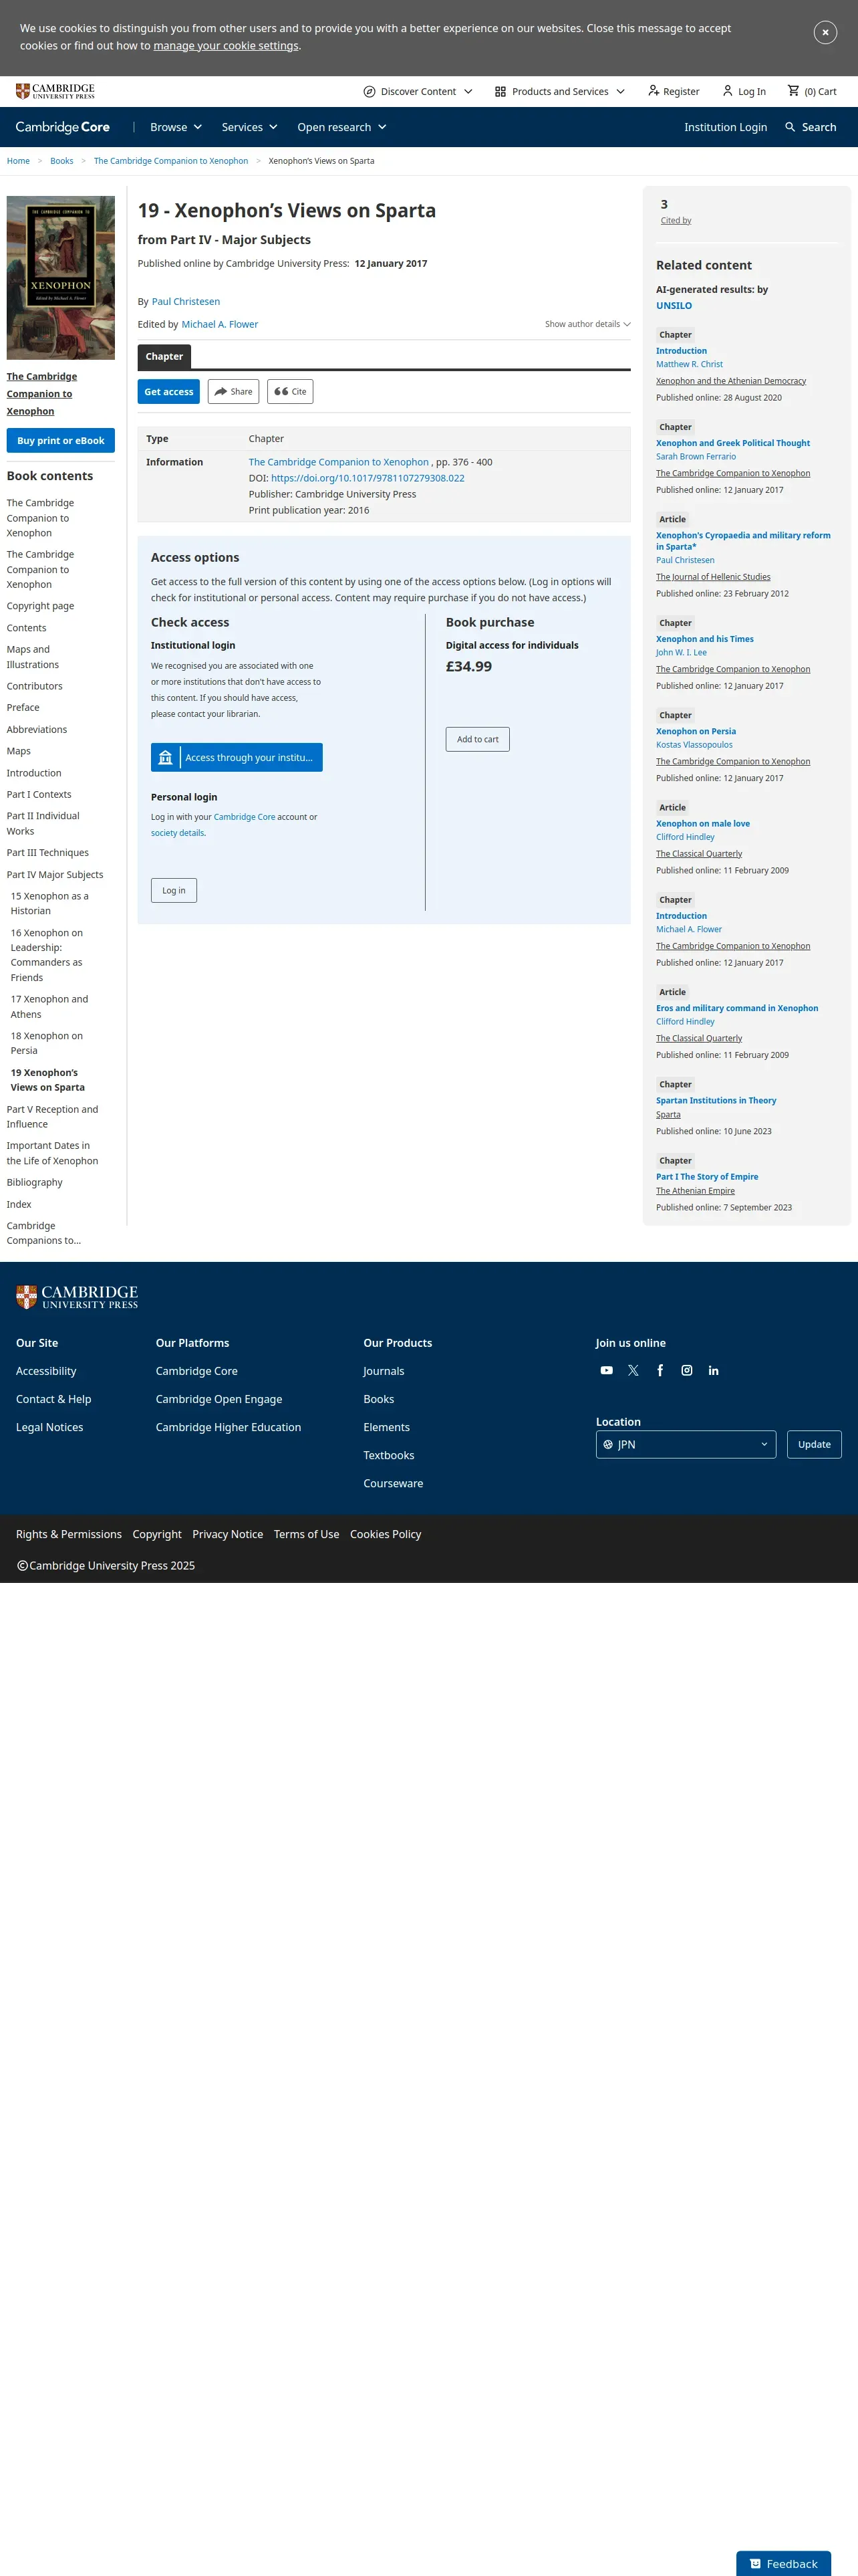
Task: Open author Paul Christesen link at top
Action: coord(186,301)
